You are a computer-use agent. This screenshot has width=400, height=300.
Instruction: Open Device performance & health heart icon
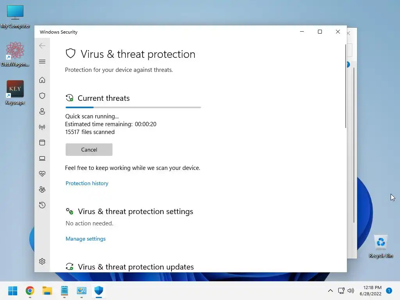tap(42, 174)
